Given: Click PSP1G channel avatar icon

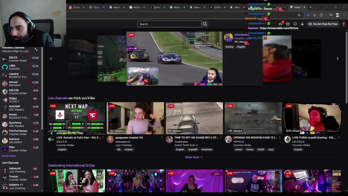Looking at the screenshot, I should (x=228, y=139).
